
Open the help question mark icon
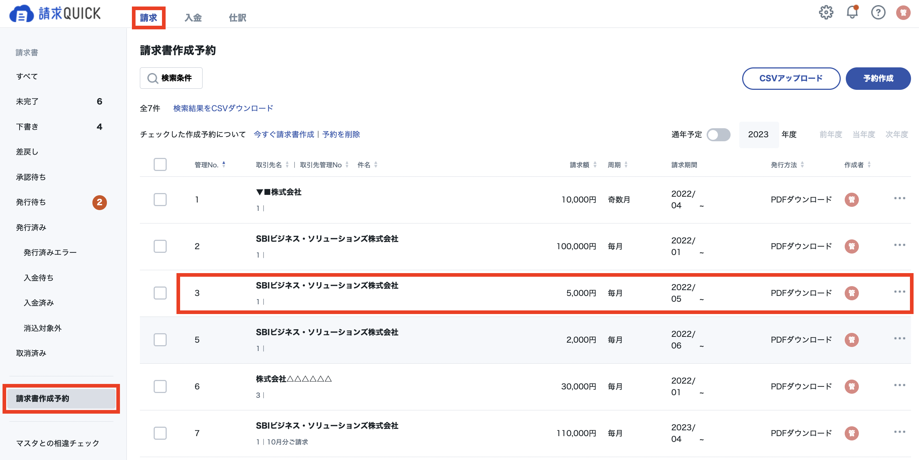pos(878,13)
